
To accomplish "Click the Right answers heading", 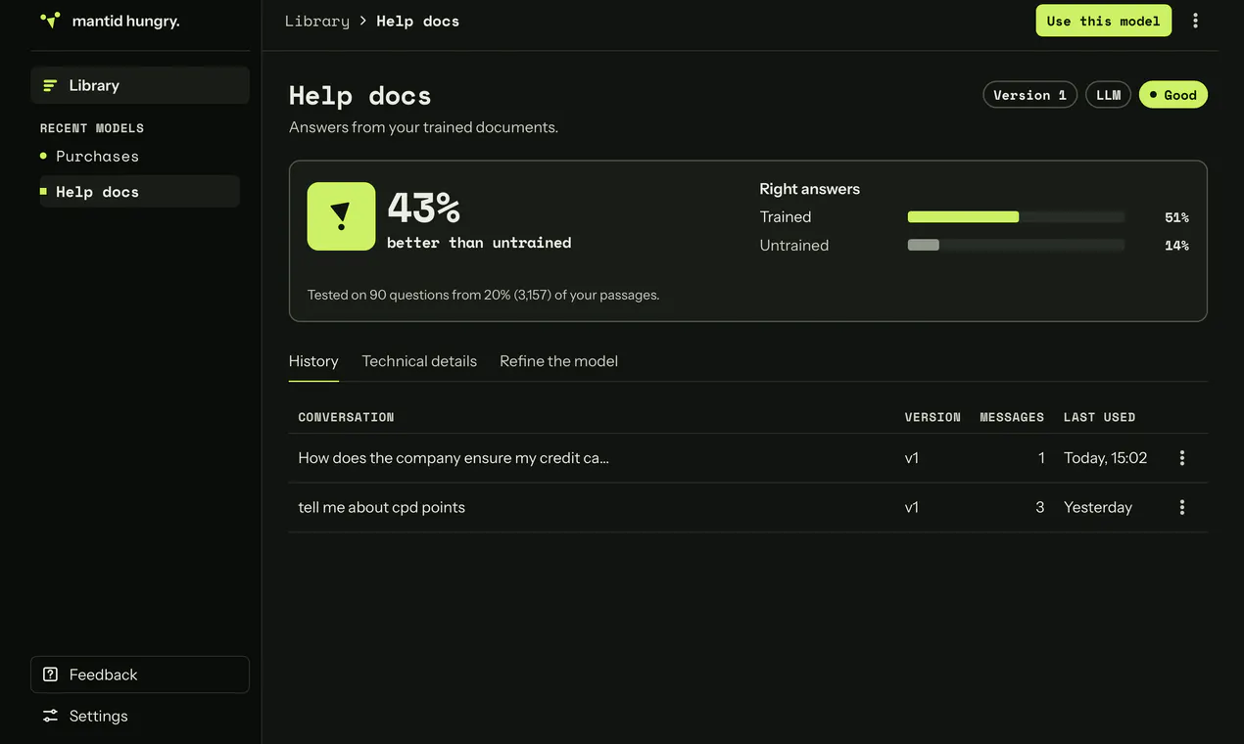I will [x=809, y=189].
